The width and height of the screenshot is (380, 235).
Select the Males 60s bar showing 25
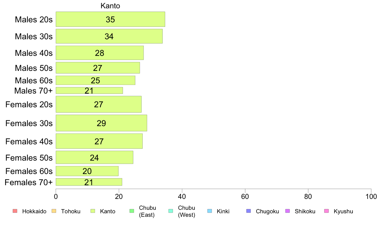coord(96,80)
